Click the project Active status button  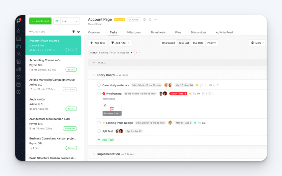coord(134,19)
